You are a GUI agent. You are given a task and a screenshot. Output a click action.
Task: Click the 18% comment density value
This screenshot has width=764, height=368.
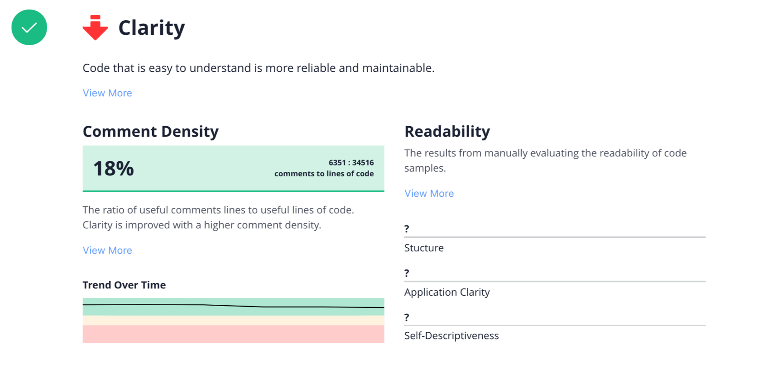click(x=114, y=169)
